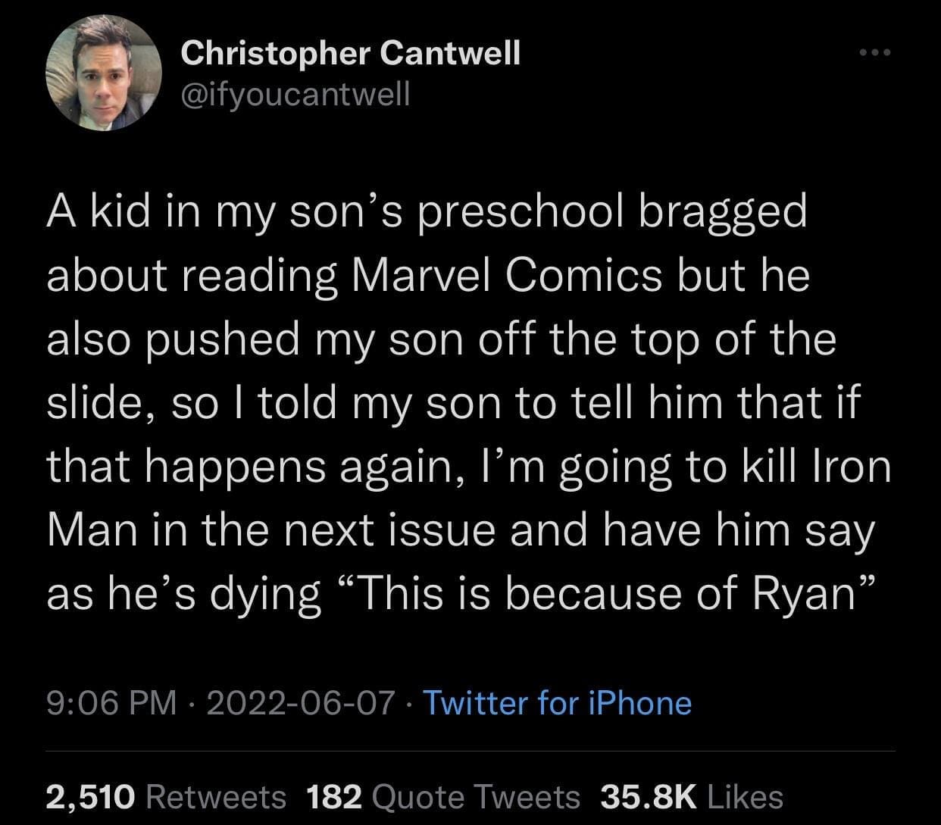Screen dimensions: 941x825
Task: Open the 9:06 PM timestamp
Action: click(x=111, y=702)
